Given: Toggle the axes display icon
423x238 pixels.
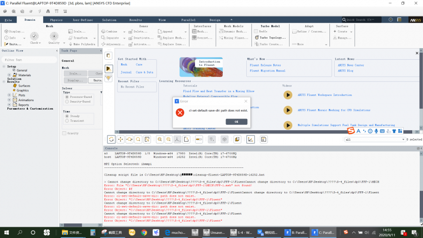Looking at the screenshot, I should point(251,140).
